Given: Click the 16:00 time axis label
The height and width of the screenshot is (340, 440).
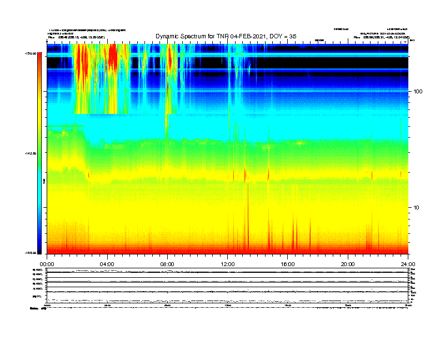Looking at the screenshot, I should [288, 264].
